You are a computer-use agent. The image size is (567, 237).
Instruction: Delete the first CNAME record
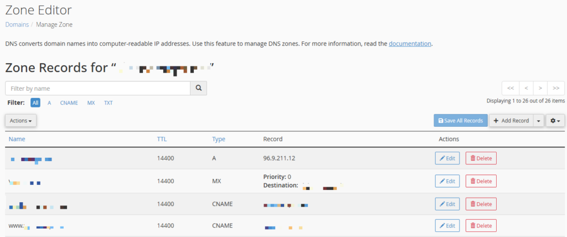(x=481, y=204)
